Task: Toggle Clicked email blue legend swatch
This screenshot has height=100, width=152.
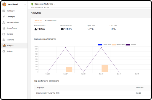Action: (100, 45)
